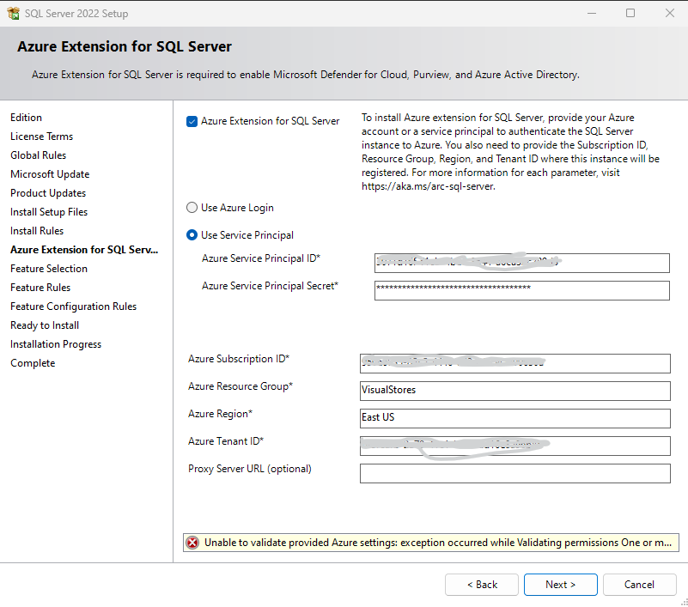Select the Use Azure Login option

pyautogui.click(x=192, y=207)
